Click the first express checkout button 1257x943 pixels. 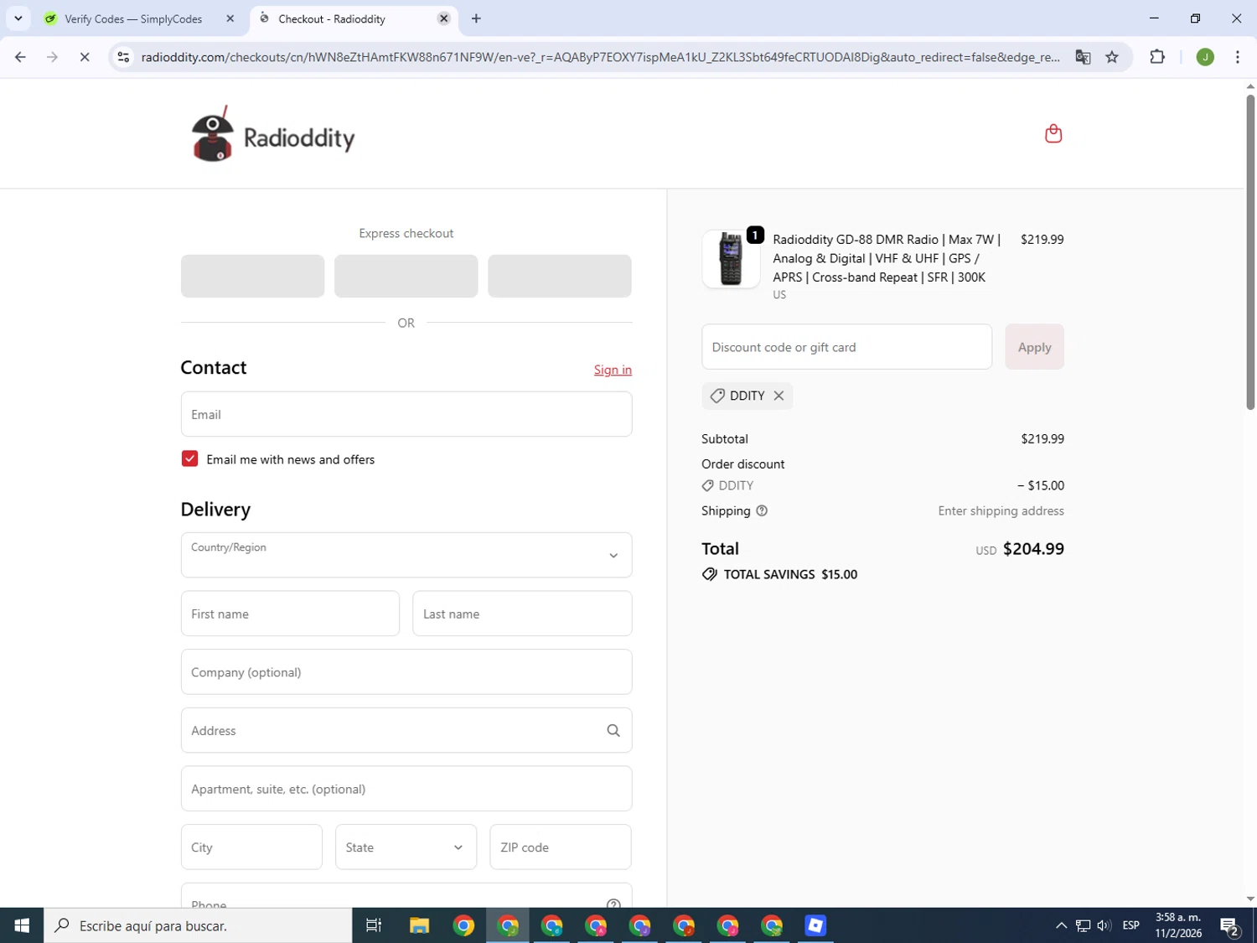(x=252, y=276)
